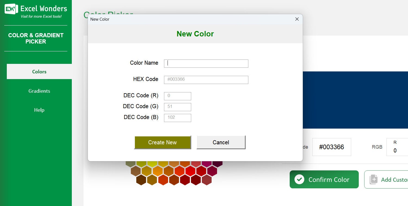
Task: Select the dark purple hexagon swatch
Action: click(218, 164)
